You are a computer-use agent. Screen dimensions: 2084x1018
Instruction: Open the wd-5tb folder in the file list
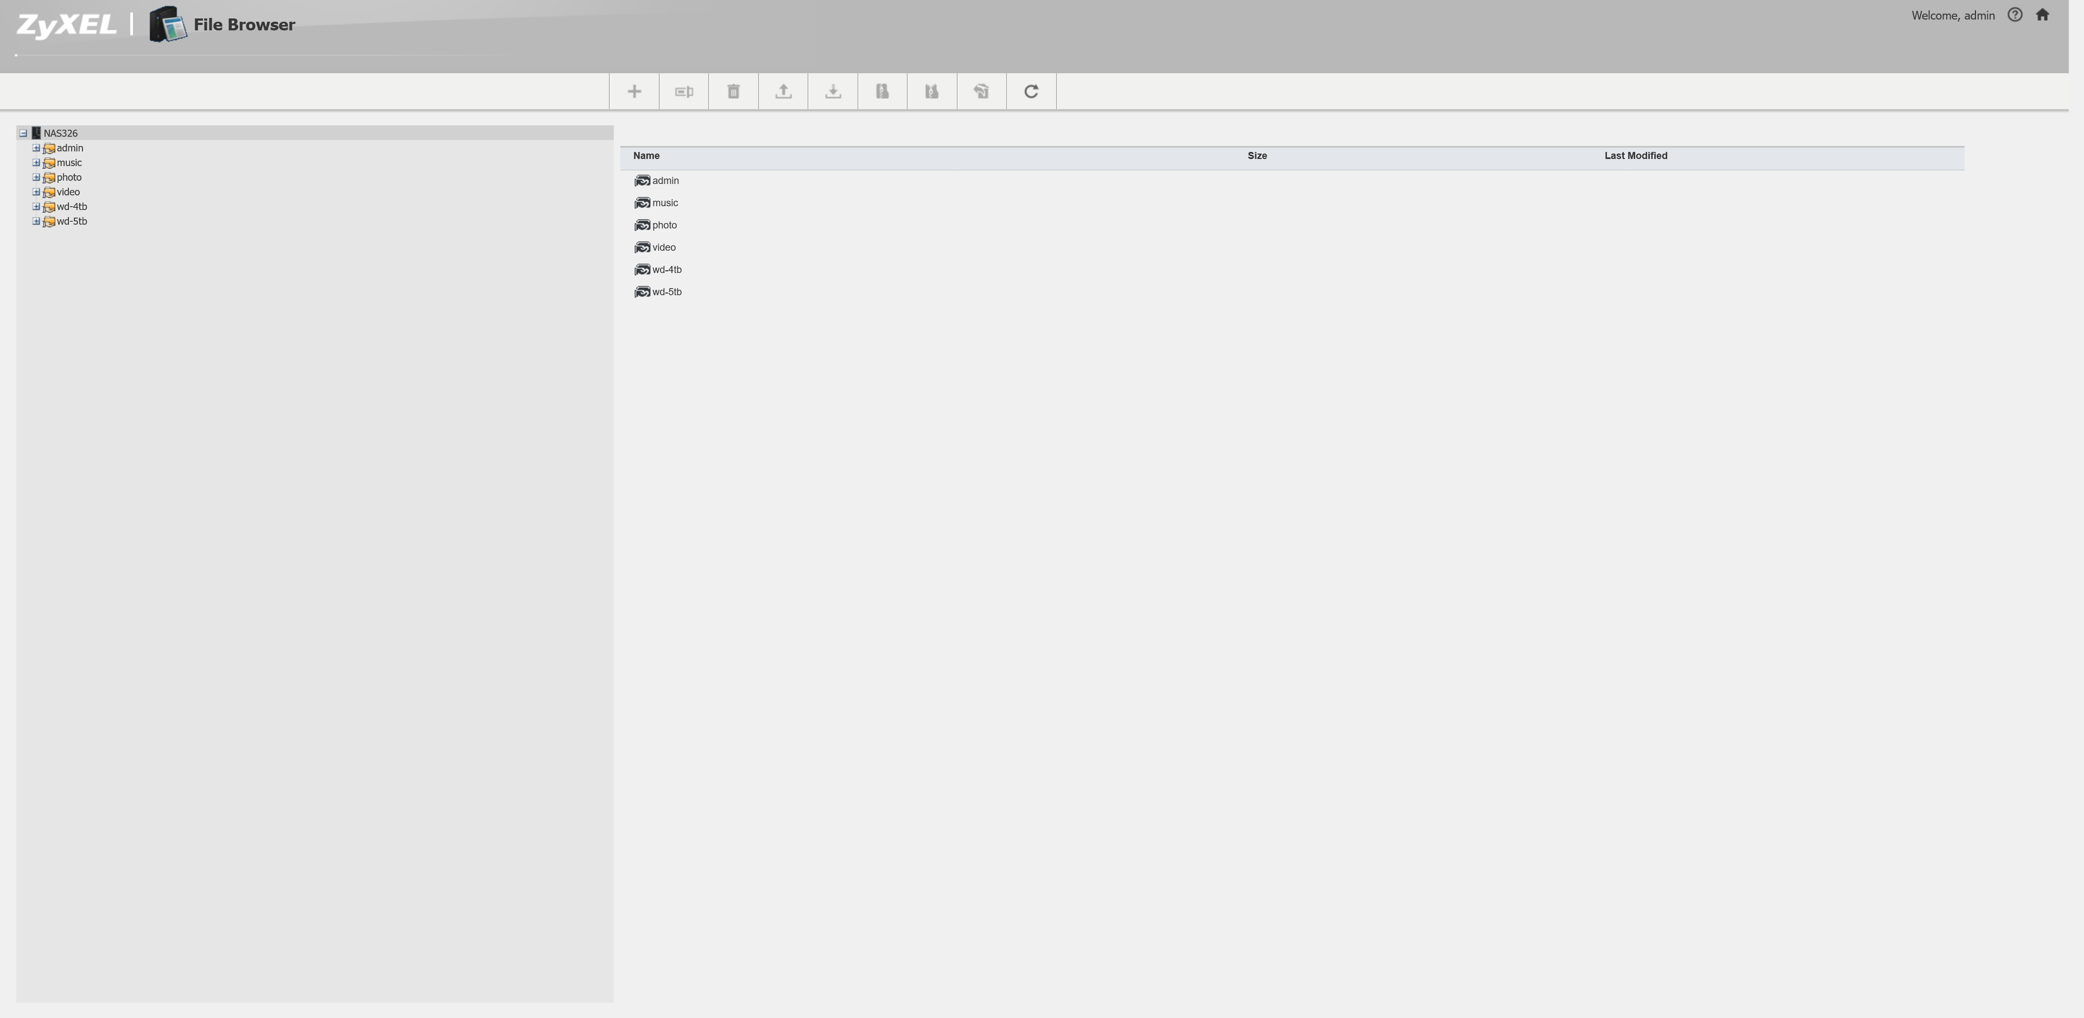pyautogui.click(x=666, y=292)
